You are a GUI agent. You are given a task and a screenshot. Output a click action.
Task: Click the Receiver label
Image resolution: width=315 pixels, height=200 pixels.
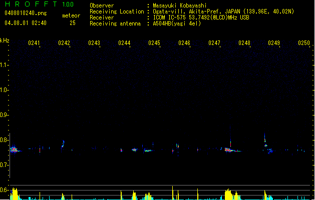pos(102,17)
